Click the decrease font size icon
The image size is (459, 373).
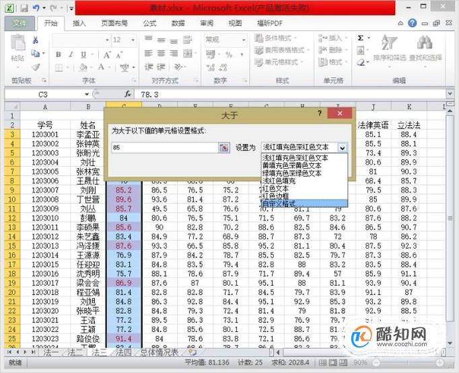[x=119, y=54]
